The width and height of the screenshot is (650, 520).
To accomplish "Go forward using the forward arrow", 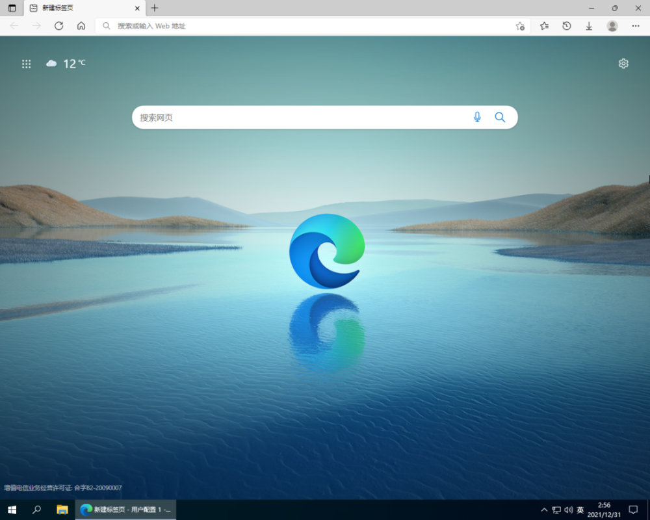I will coord(36,26).
